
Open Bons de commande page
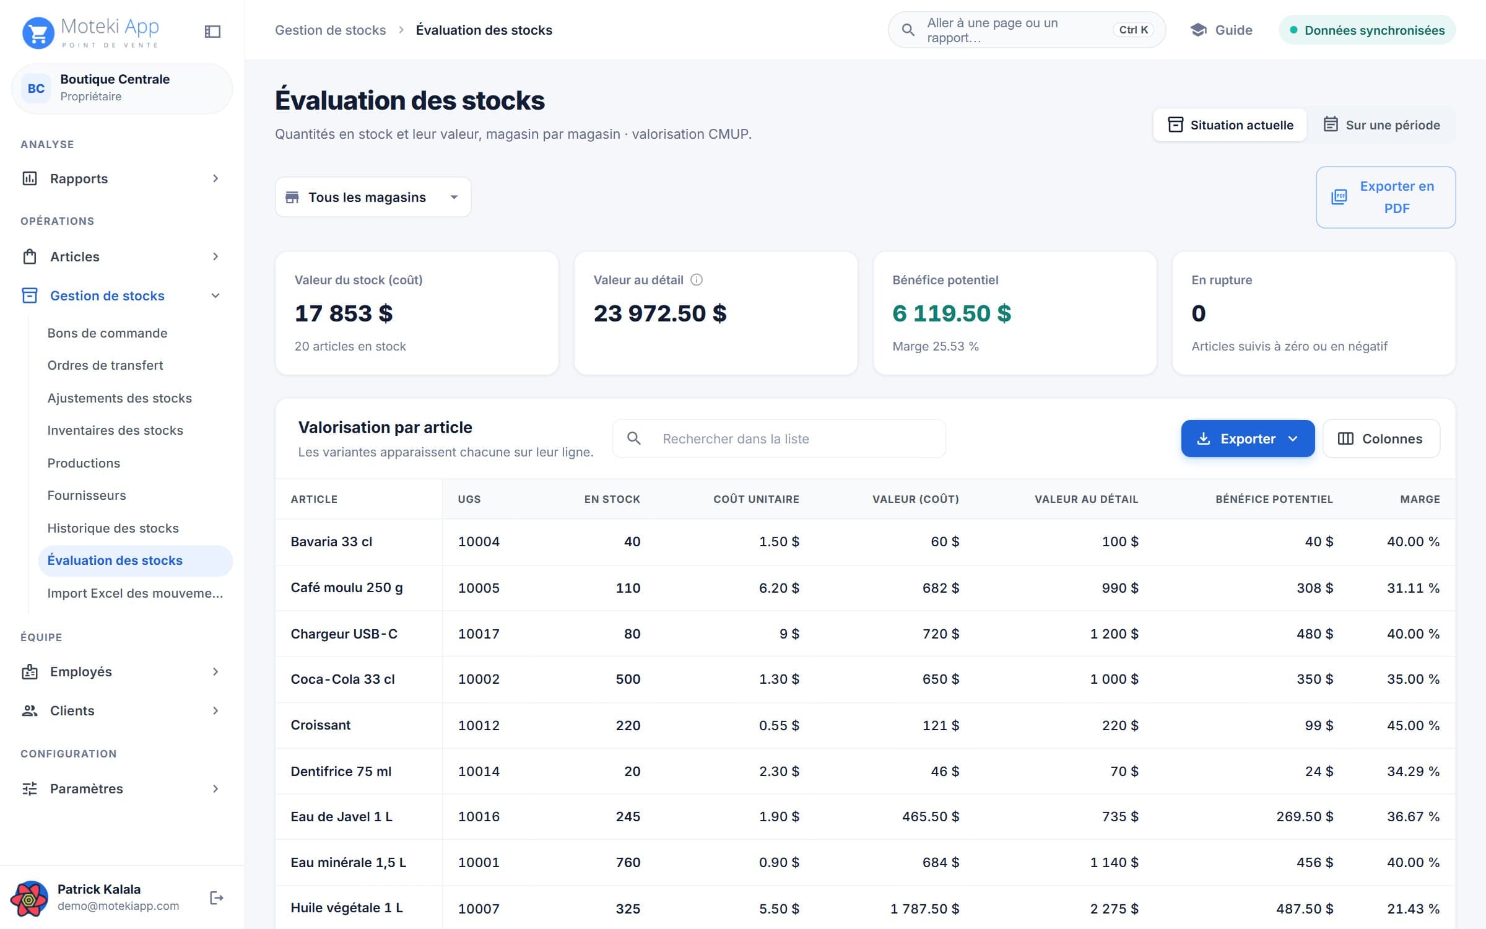[x=108, y=333]
